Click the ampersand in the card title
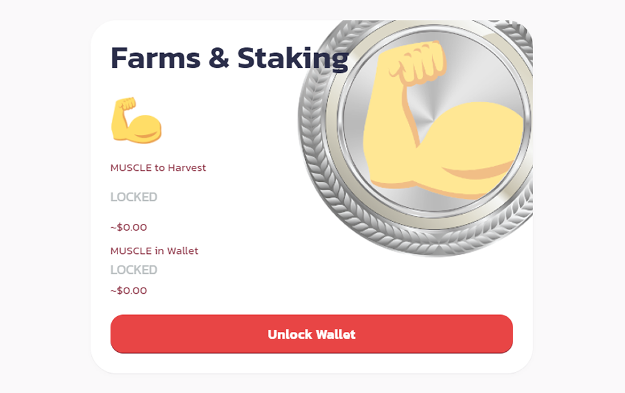Viewport: 625px width, 393px height. click(x=219, y=58)
